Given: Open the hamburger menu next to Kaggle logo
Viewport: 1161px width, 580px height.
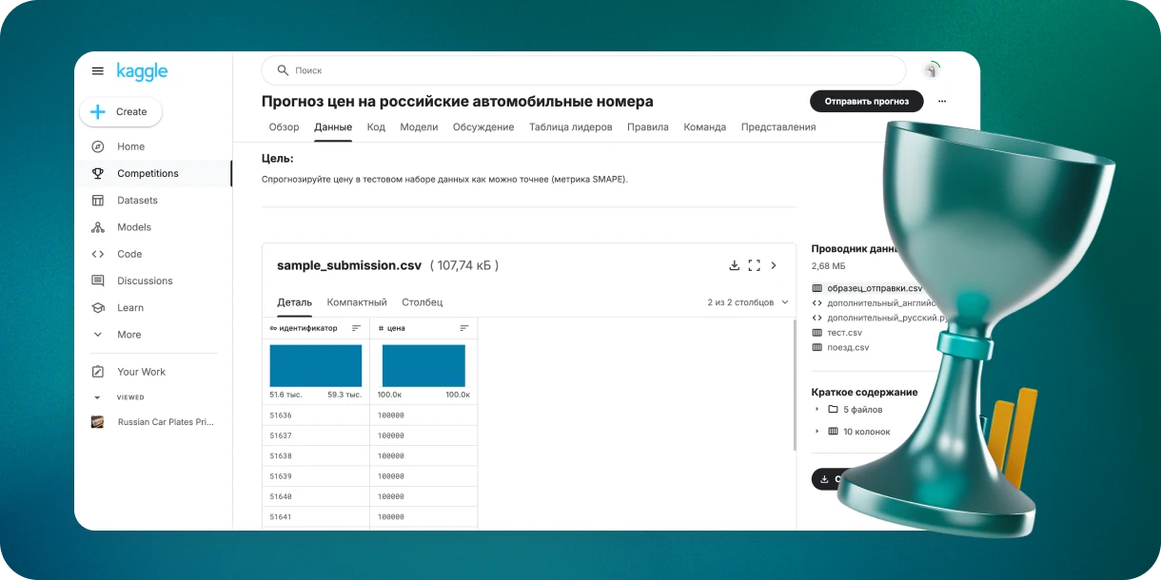Looking at the screenshot, I should click(97, 71).
